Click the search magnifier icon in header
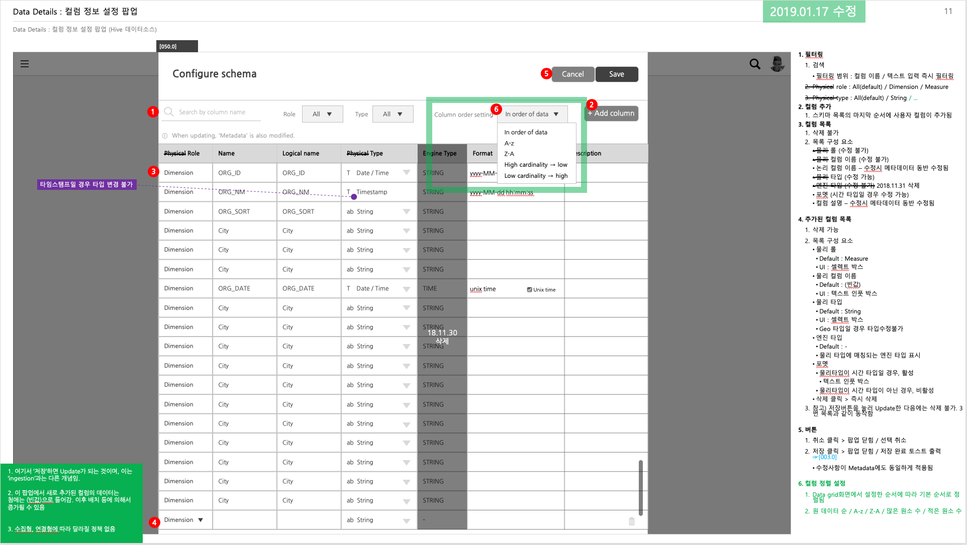This screenshot has height=545, width=967. (x=755, y=64)
